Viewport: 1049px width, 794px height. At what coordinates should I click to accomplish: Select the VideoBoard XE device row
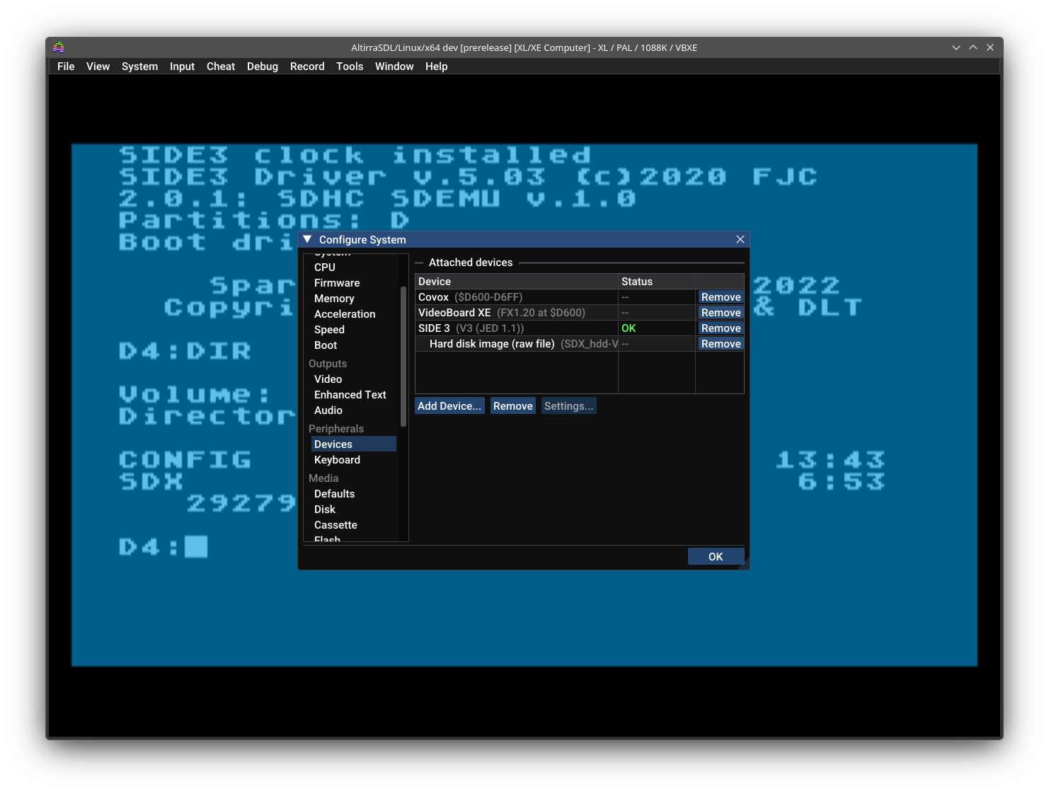516,313
